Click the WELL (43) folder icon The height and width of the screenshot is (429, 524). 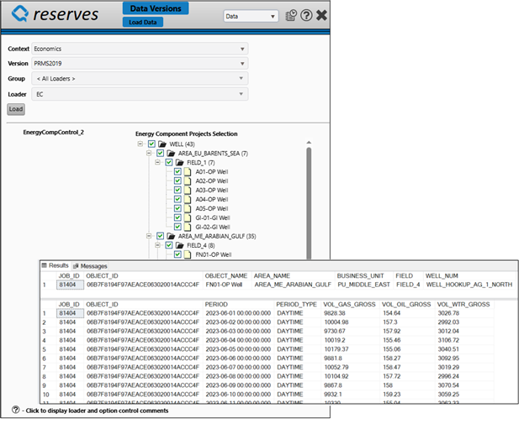click(x=162, y=144)
